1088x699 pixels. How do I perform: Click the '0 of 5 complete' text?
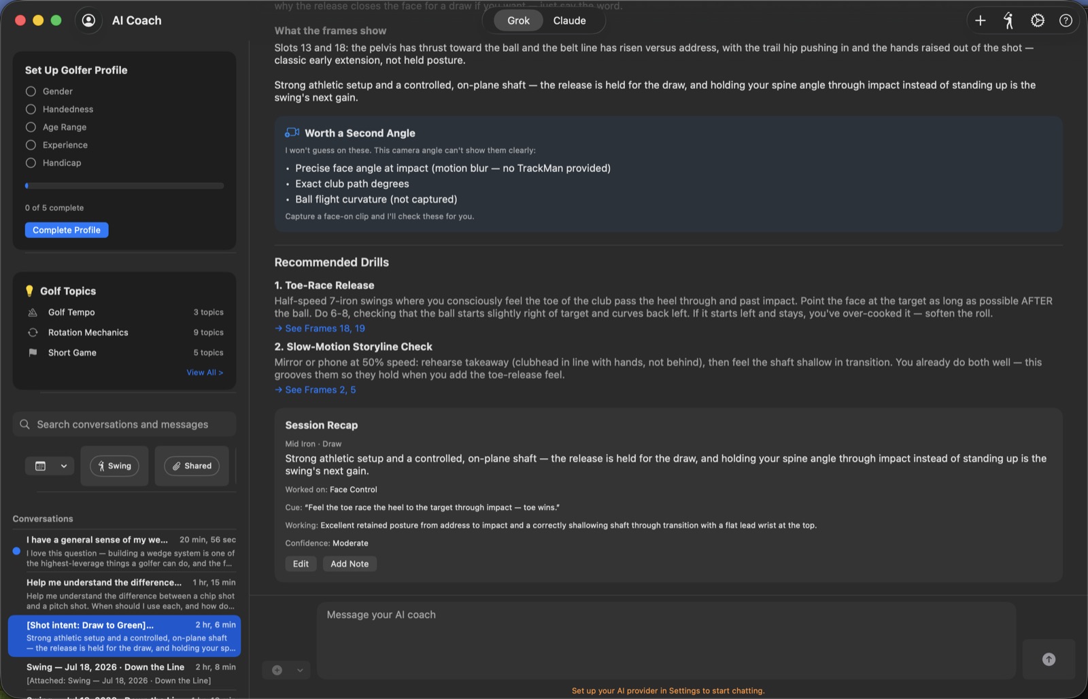tap(54, 208)
